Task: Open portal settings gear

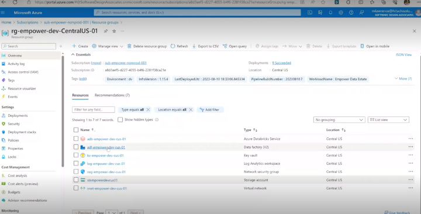Action: point(341,13)
